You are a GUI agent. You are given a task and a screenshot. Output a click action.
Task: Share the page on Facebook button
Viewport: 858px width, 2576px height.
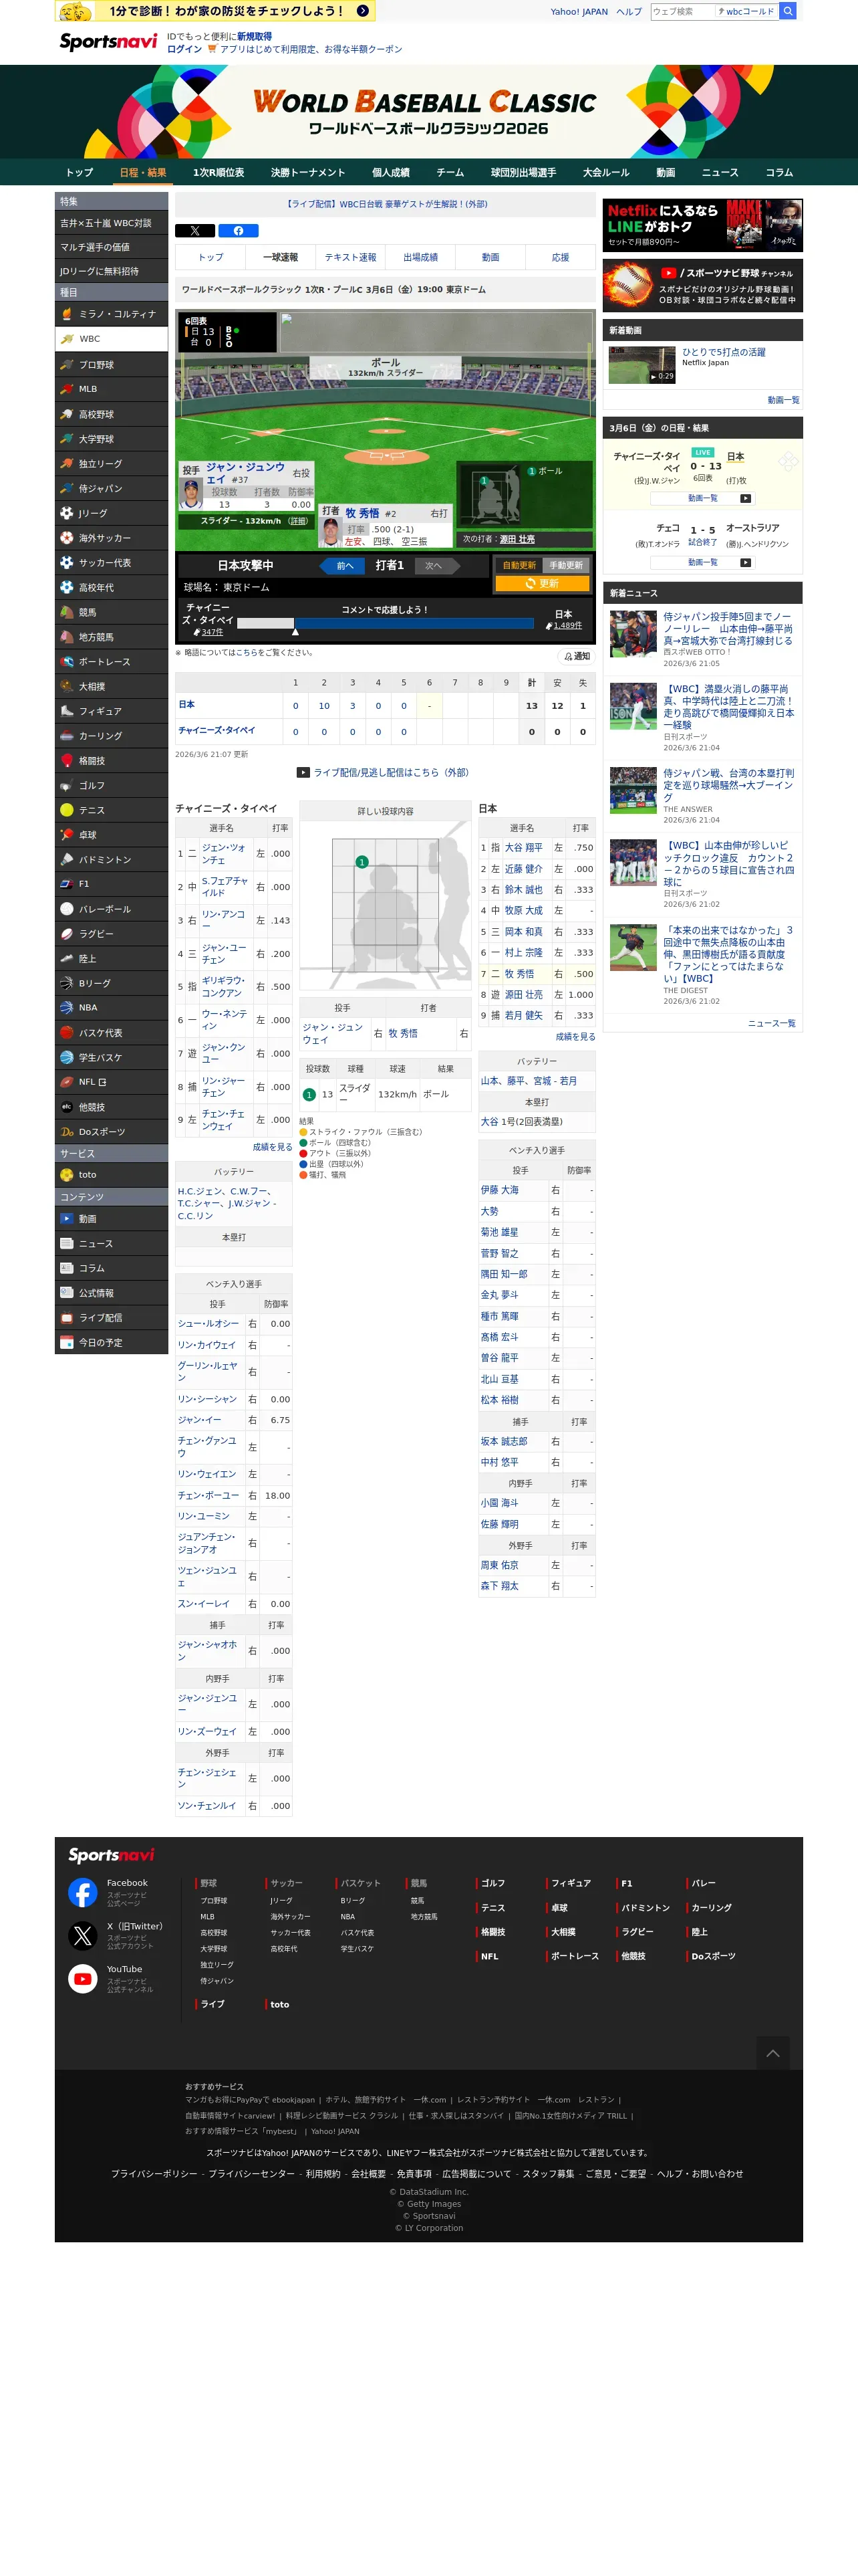point(239,231)
